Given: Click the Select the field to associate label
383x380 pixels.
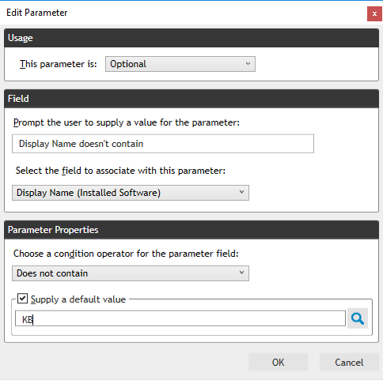Looking at the screenshot, I should point(120,171).
